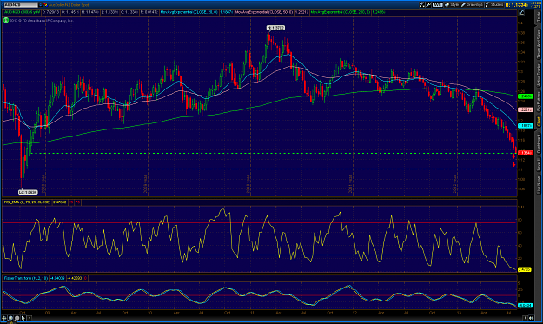Open the symbol selector dropdown arrow
Viewport: 543px width, 324px height.
tap(40, 5)
